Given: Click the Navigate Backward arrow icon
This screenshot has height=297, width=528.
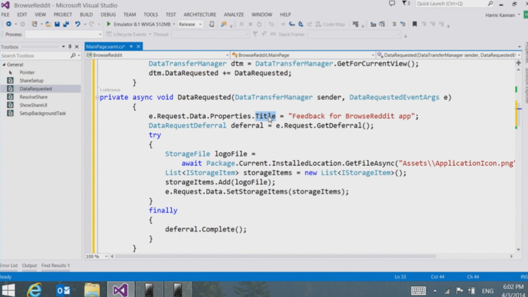Looking at the screenshot, I should pyautogui.click(x=9, y=24).
